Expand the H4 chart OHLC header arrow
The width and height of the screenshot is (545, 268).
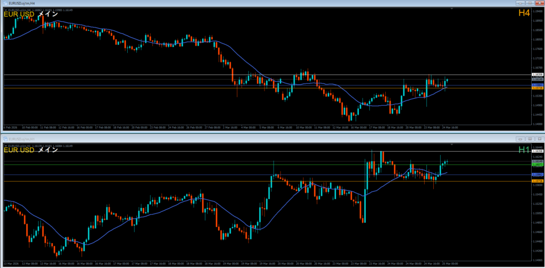coord(5,10)
